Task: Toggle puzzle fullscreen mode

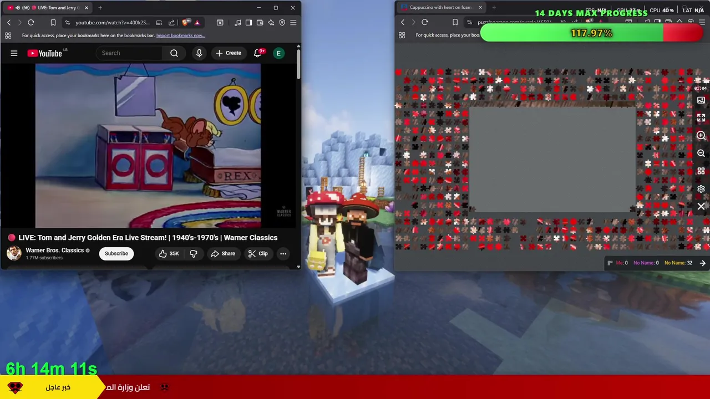Action: click(701, 118)
